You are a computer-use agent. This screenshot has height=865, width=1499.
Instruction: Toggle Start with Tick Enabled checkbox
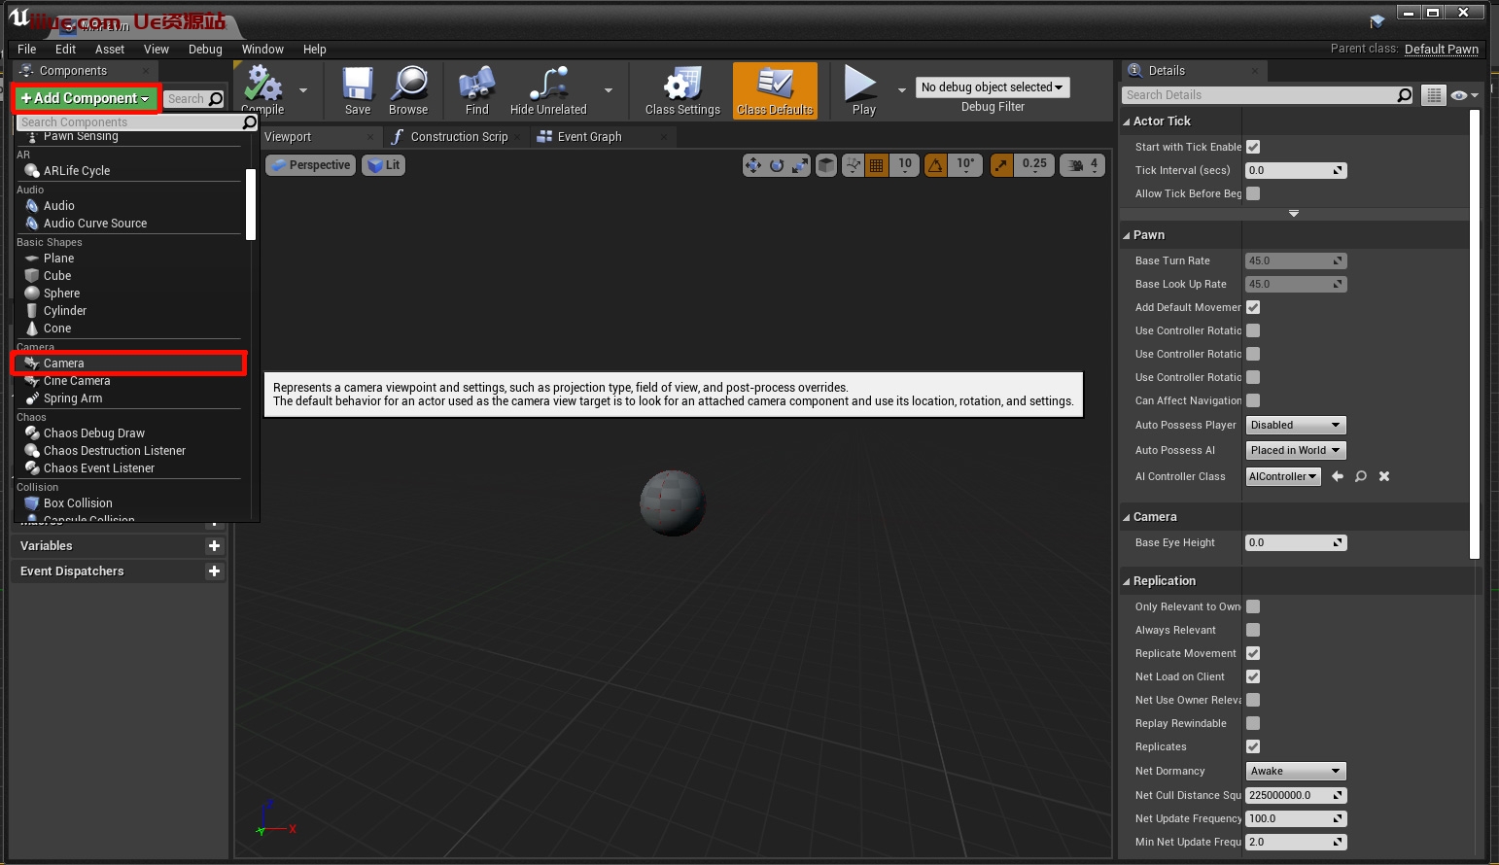coord(1253,147)
